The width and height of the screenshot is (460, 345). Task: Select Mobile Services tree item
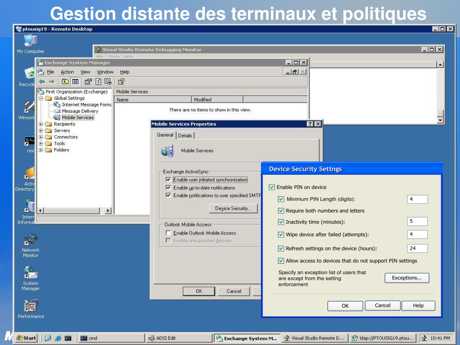click(x=77, y=117)
